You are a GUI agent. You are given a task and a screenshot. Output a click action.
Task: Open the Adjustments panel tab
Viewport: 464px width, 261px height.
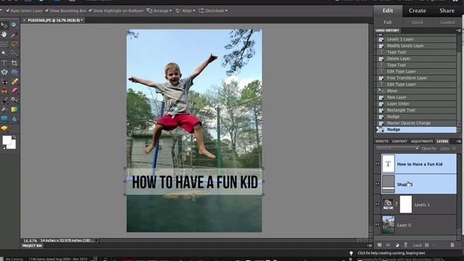[422, 141]
